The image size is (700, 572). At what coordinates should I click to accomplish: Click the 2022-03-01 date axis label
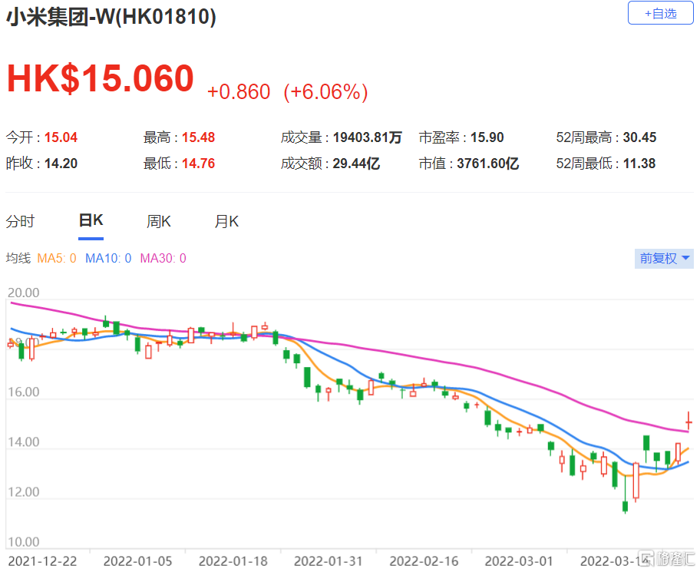[x=519, y=560]
